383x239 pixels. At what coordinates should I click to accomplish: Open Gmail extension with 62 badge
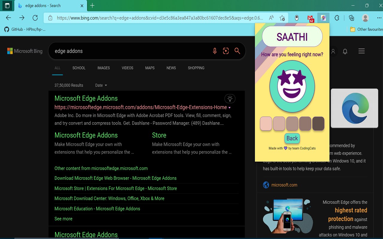click(x=311, y=19)
